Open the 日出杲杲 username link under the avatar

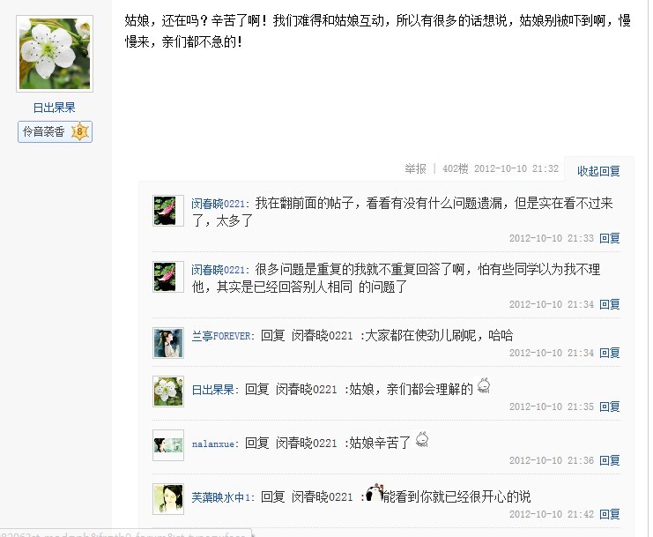pyautogui.click(x=54, y=108)
